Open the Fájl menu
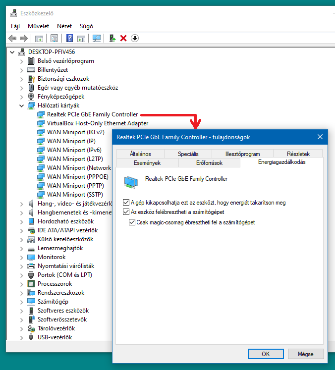The image size is (335, 370). pyautogui.click(x=15, y=26)
